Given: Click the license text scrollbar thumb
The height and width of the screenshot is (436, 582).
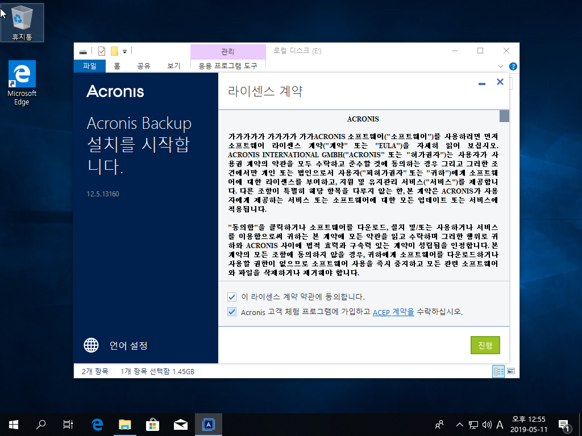Looking at the screenshot, I should coord(504,116).
